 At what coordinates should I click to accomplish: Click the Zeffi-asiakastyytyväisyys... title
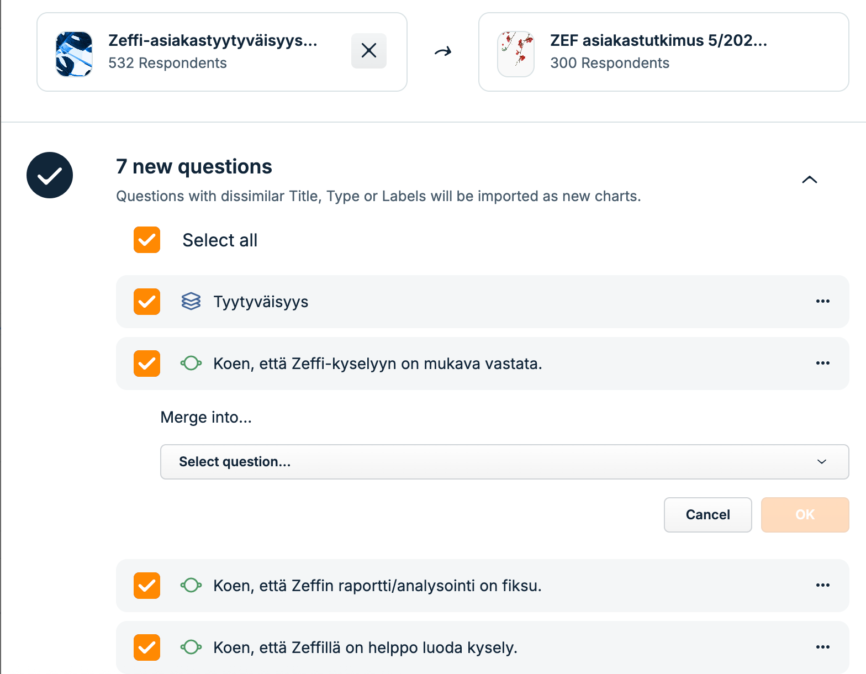[213, 40]
